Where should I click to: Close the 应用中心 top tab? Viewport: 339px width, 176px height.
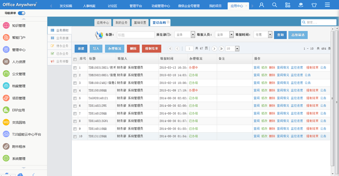tap(246, 6)
